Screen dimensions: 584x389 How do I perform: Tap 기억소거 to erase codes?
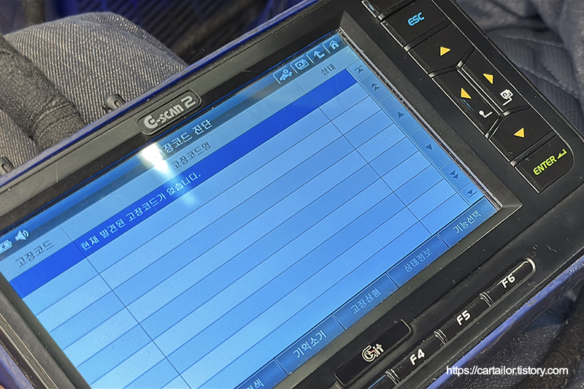(310, 344)
